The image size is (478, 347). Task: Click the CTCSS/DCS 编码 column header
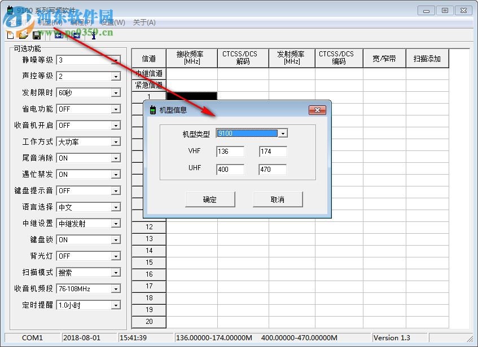(339, 58)
